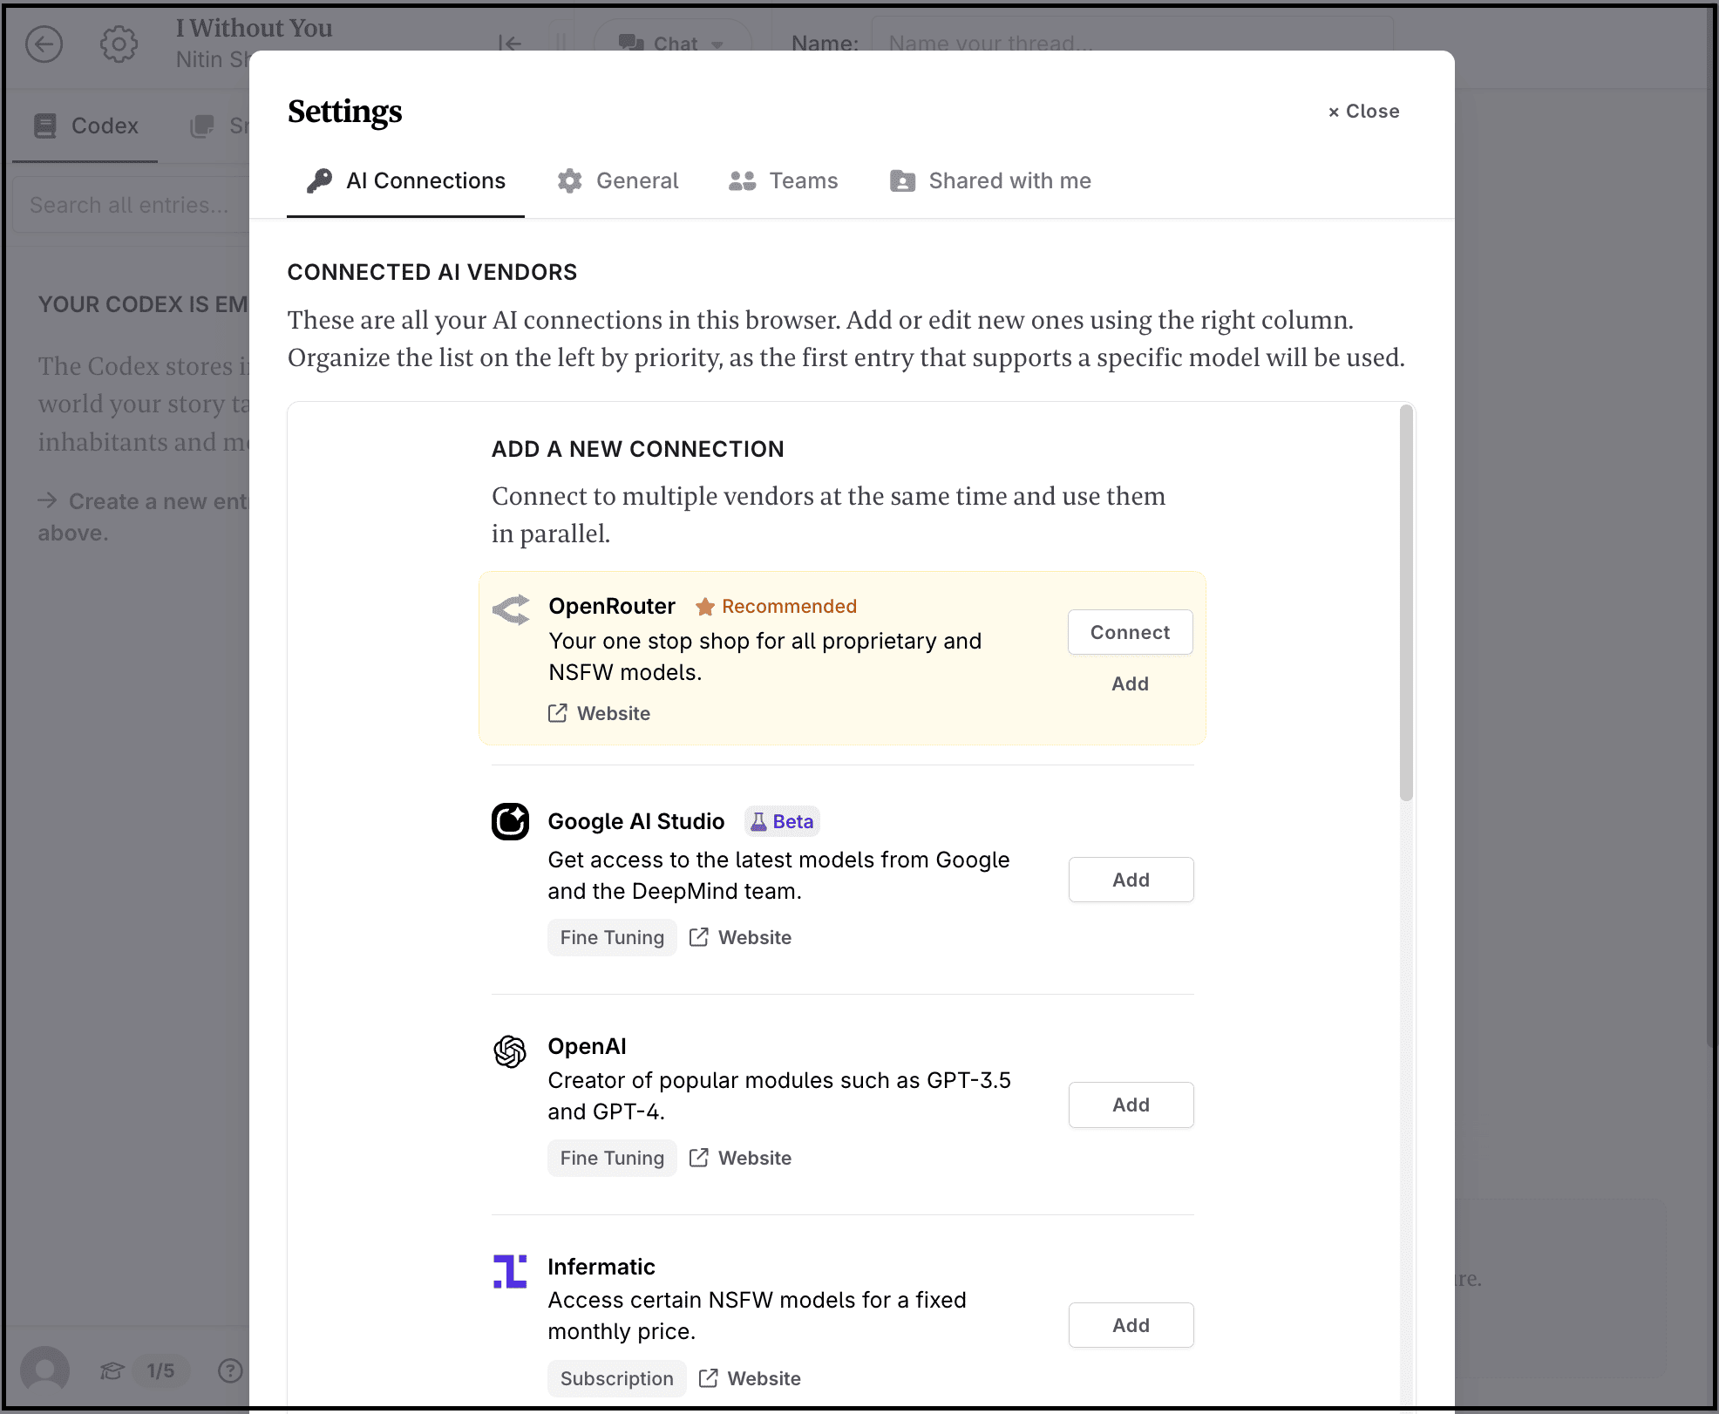Image resolution: width=1719 pixels, height=1414 pixels.
Task: Click the Fine Tuning tag for OpenAI
Action: (612, 1158)
